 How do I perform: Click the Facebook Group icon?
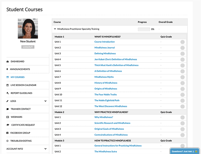click(8, 133)
